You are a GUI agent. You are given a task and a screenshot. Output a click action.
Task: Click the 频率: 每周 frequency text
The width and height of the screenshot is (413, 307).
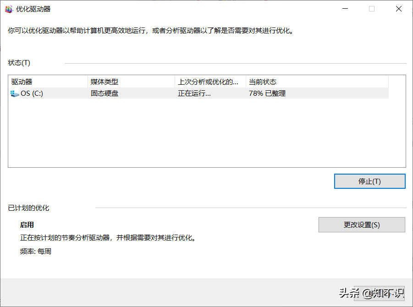point(36,251)
